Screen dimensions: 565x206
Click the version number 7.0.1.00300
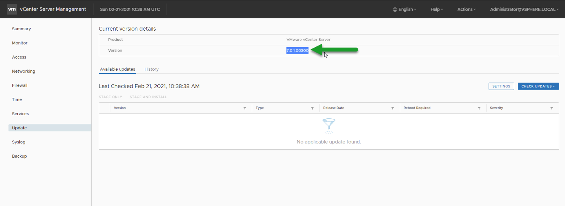click(297, 51)
